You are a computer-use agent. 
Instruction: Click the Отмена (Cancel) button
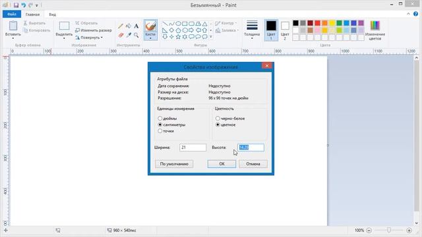coord(253,164)
